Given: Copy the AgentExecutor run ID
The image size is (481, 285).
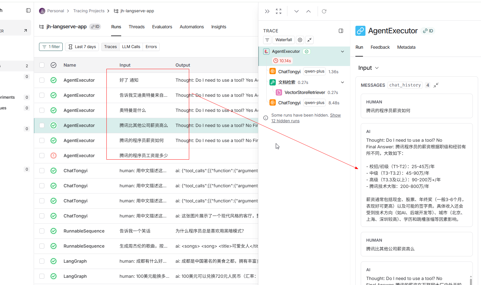Looking at the screenshot, I should (428, 31).
